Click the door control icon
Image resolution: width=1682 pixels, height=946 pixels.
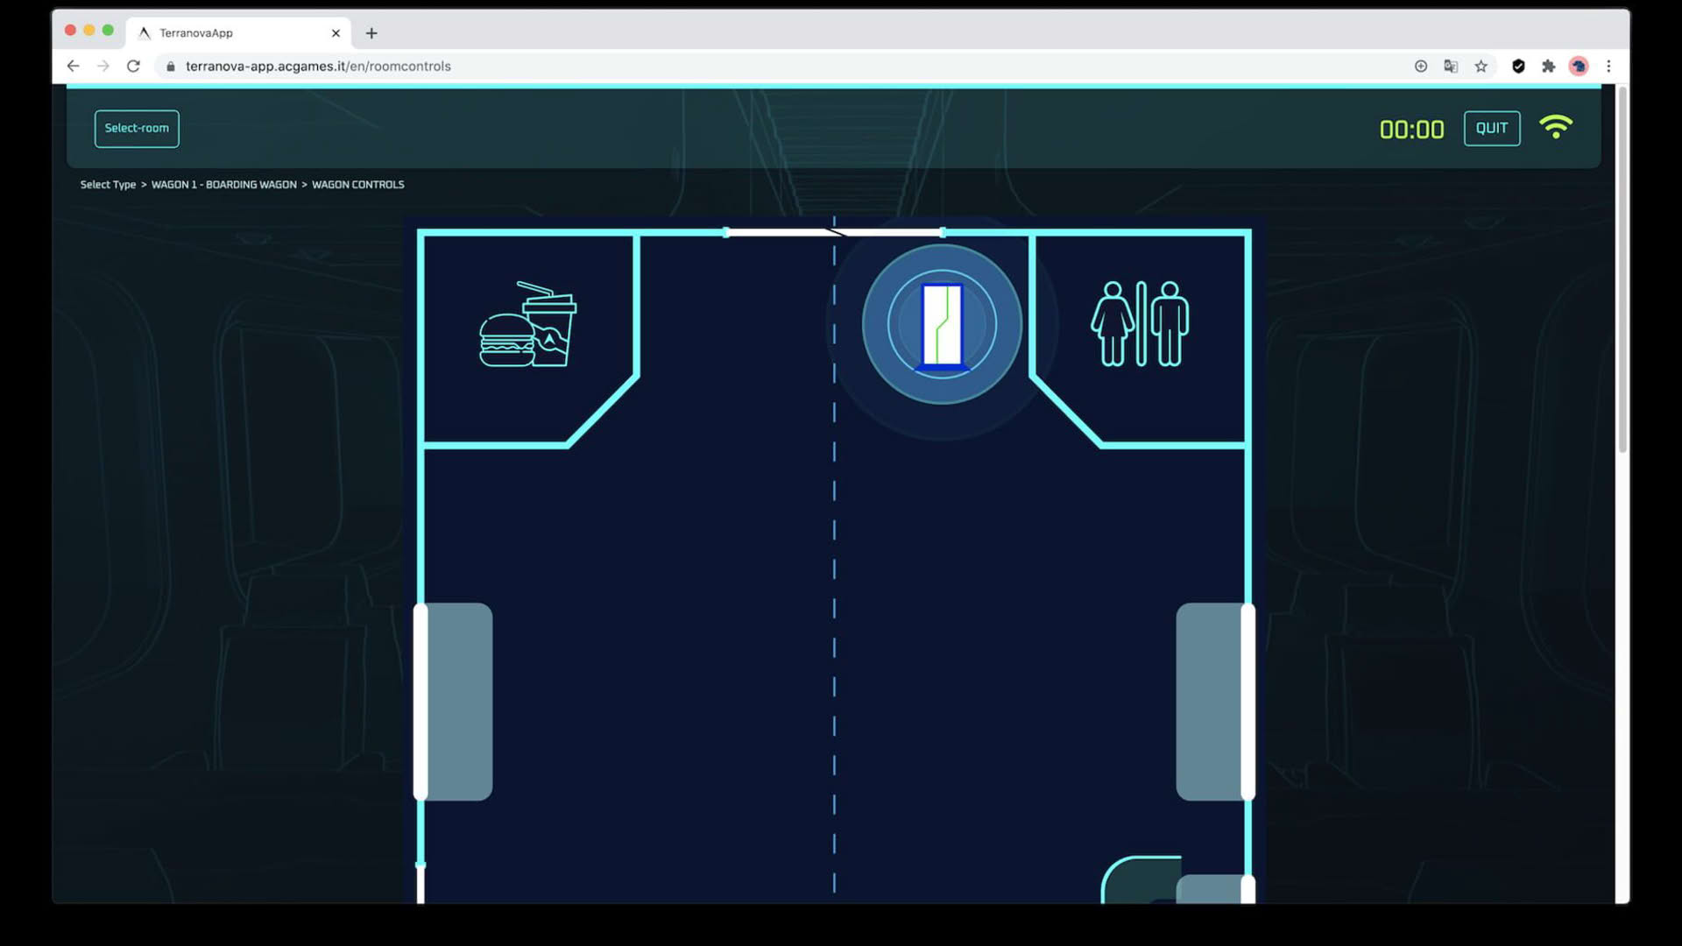point(942,324)
